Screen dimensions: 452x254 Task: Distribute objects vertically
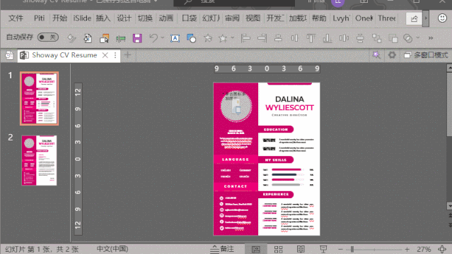tap(360, 38)
